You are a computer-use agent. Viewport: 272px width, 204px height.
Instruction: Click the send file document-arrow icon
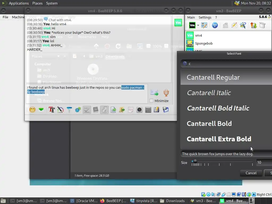[113, 110]
